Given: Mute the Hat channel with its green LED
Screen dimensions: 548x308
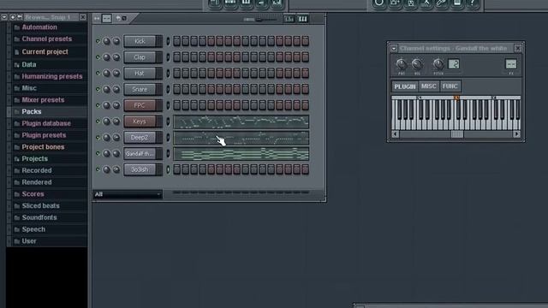Looking at the screenshot, I should (x=98, y=74).
